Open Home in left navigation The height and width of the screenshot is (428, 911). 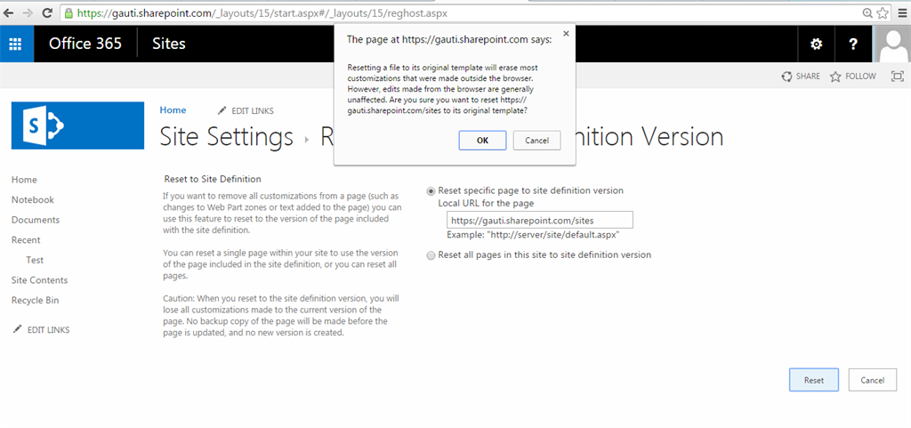(x=24, y=180)
